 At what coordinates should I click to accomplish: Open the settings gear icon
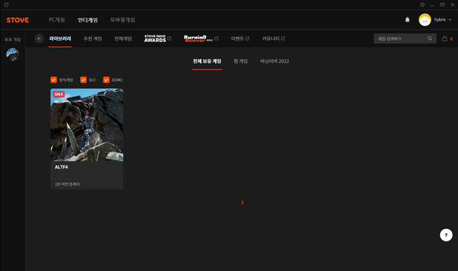pos(423,4)
